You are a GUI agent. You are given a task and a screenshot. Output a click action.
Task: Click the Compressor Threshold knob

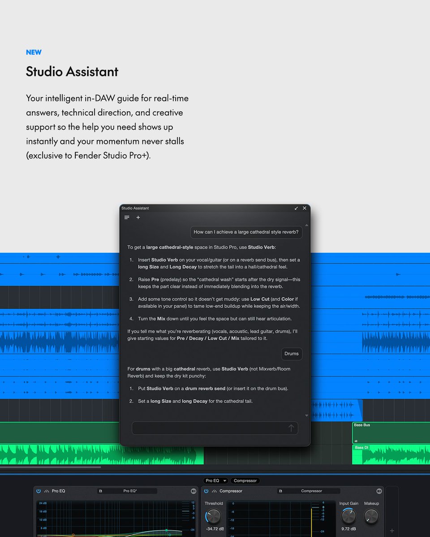[x=214, y=516]
